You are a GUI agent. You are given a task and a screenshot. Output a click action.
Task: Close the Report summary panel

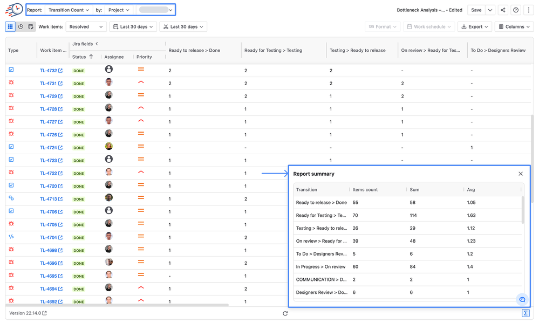(x=521, y=174)
